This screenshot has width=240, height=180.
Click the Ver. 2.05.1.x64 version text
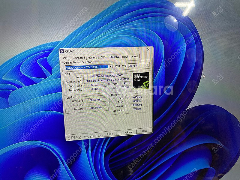(x=93, y=136)
